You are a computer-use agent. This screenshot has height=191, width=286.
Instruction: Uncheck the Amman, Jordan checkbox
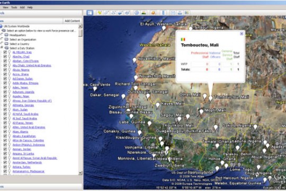(x=5, y=149)
